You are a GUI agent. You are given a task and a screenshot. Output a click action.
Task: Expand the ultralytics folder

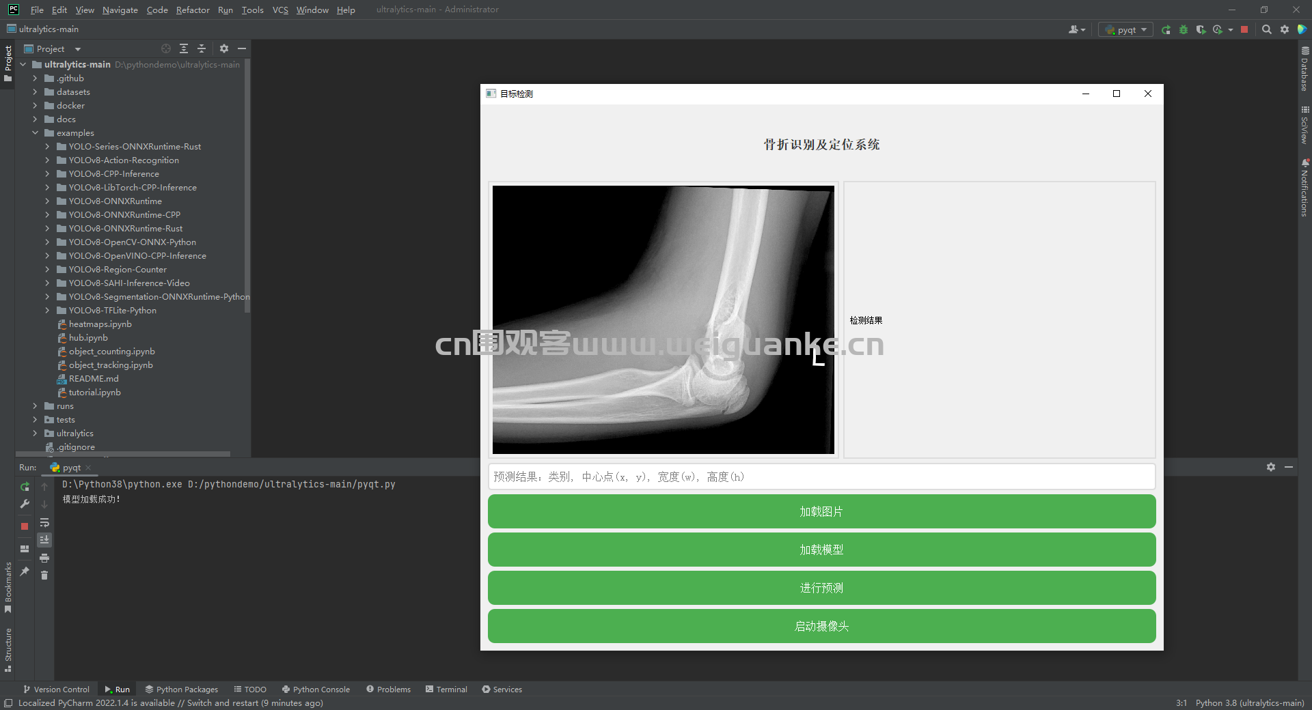[x=34, y=433]
